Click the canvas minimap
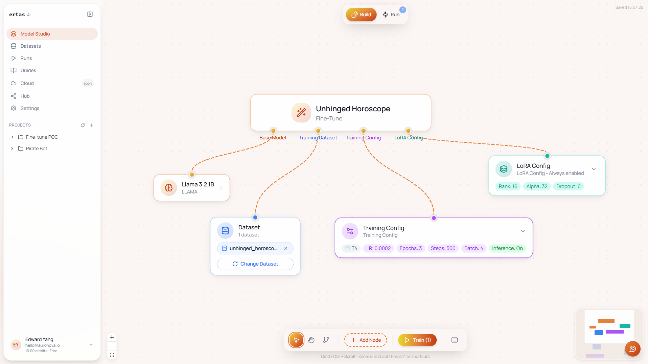 609,334
